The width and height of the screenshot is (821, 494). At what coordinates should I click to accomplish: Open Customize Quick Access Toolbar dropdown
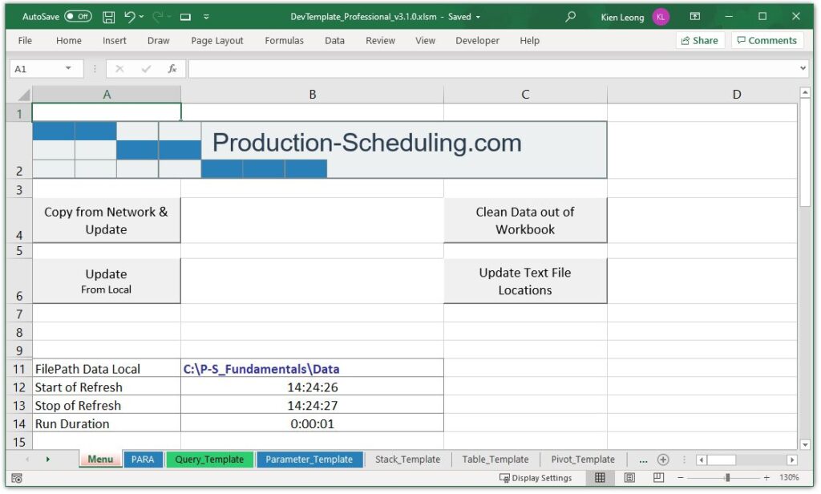[x=206, y=17]
